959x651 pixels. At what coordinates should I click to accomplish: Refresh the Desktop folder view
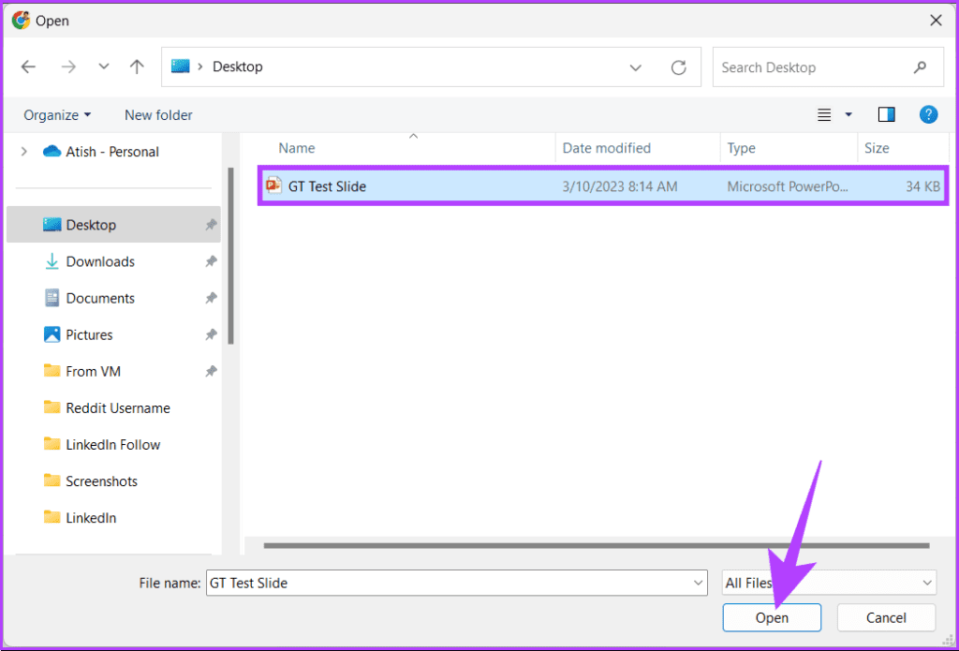point(678,67)
